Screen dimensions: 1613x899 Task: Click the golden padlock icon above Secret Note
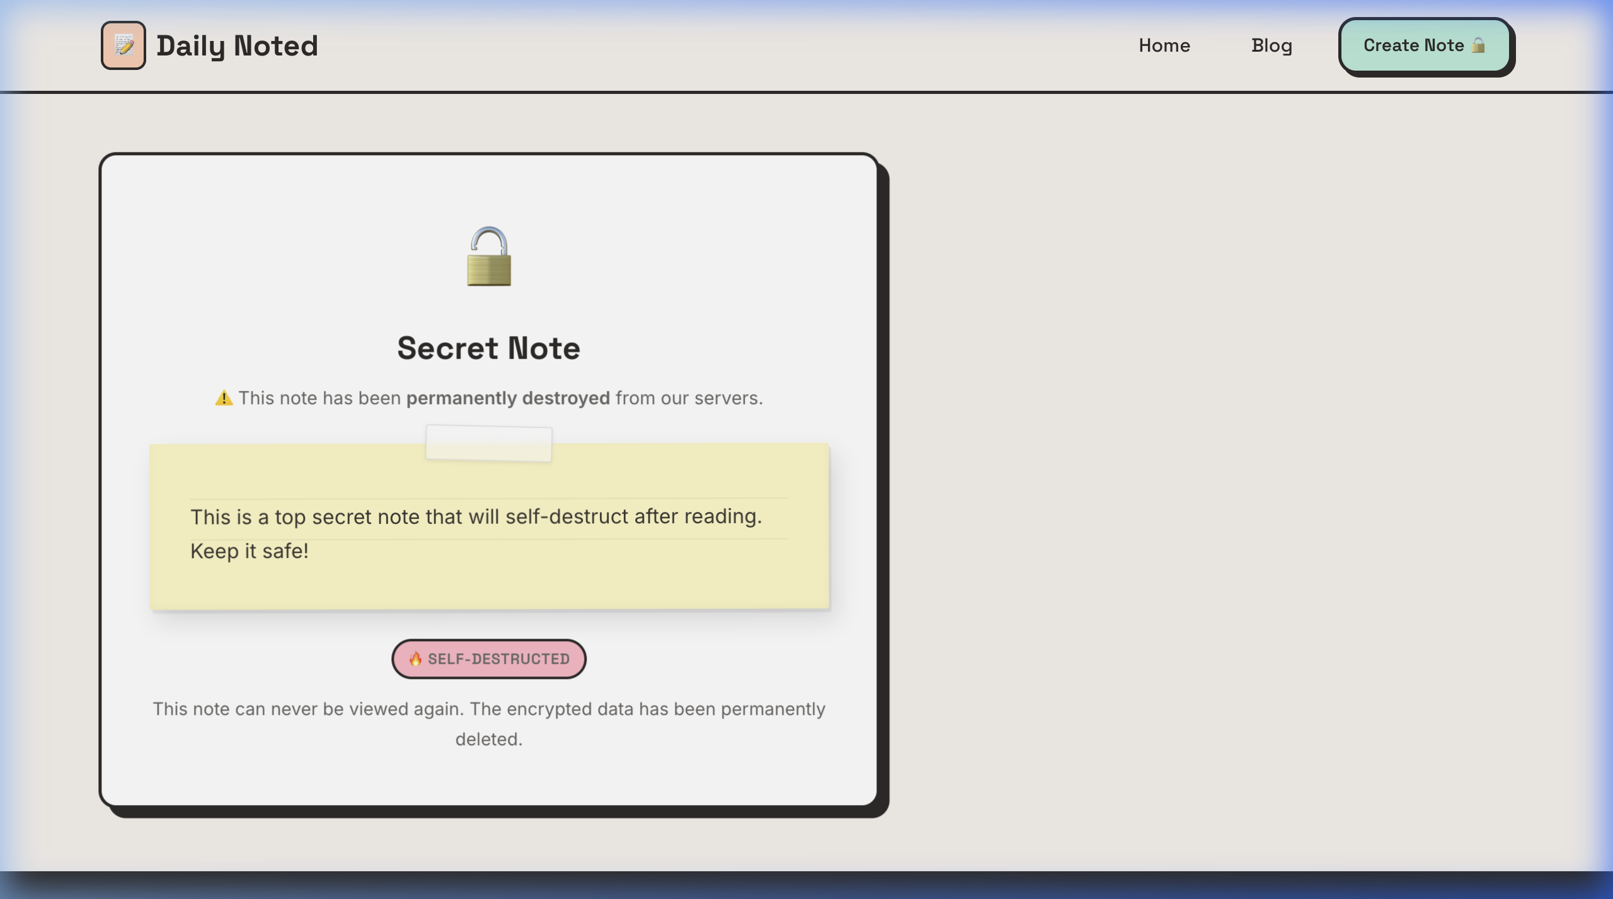[x=488, y=257]
